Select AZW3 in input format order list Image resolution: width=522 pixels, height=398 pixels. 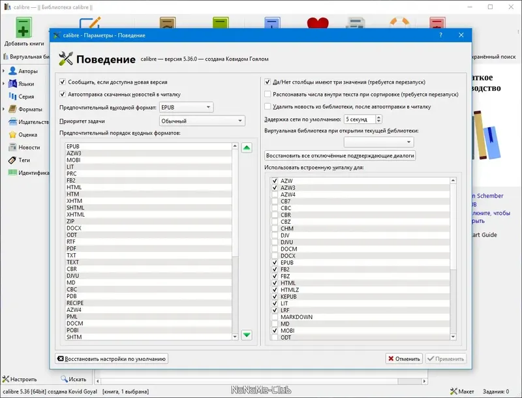click(x=149, y=153)
